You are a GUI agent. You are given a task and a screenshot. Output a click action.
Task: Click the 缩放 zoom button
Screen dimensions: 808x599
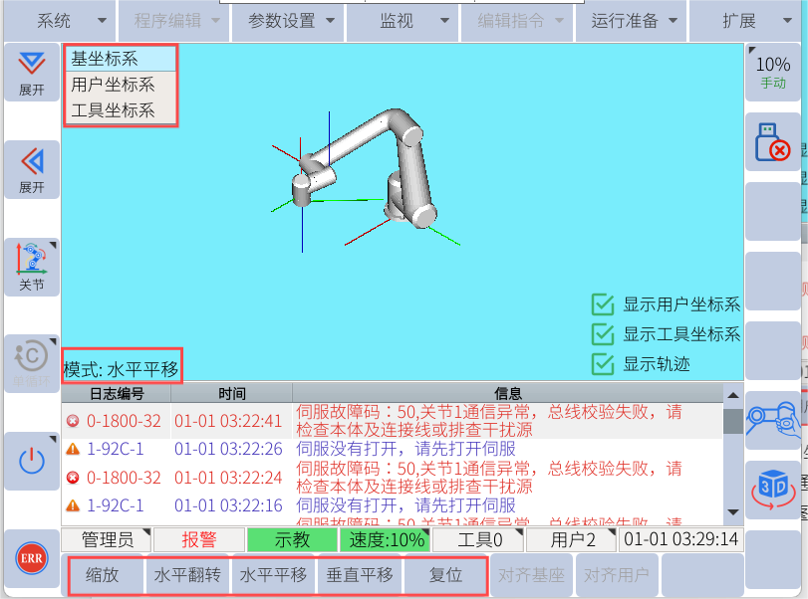click(x=106, y=575)
